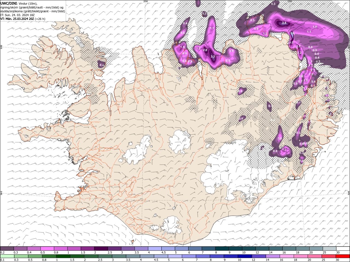
Task: Click the 15W longitude label
Action: pyautogui.click(x=290, y=1)
